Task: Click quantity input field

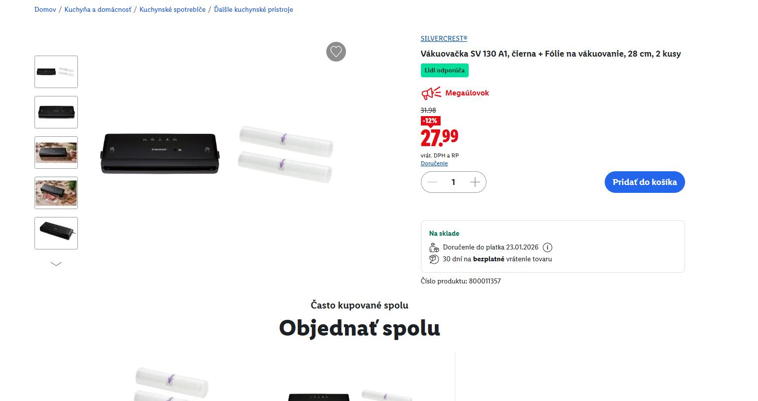Action: coord(453,182)
